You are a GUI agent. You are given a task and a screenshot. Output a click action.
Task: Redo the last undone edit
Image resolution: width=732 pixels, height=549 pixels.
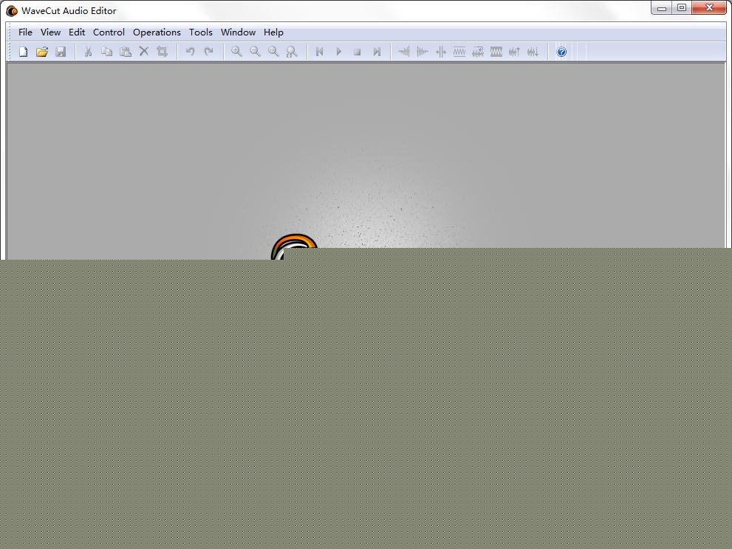pos(209,52)
